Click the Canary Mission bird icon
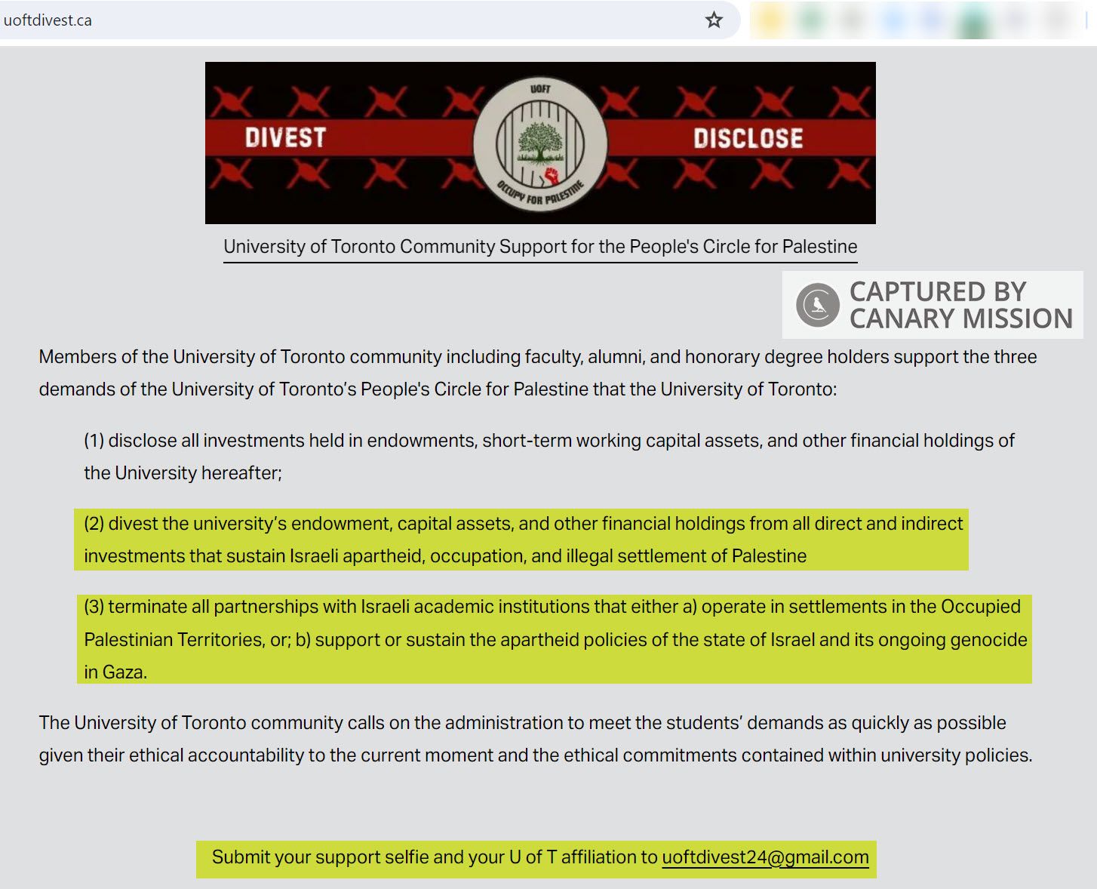 (818, 305)
